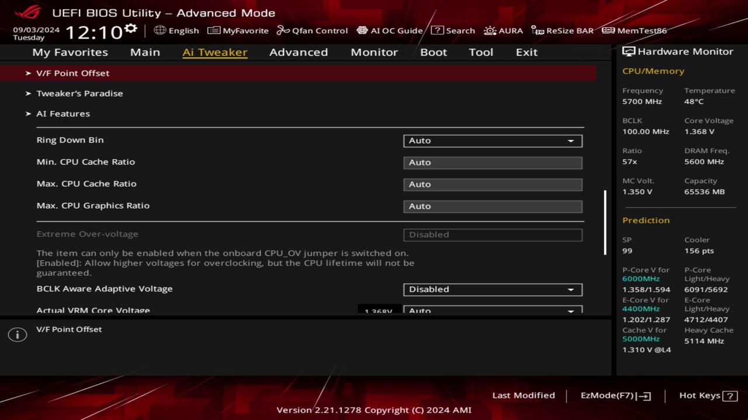Open Search question-mark icon

(x=437, y=30)
